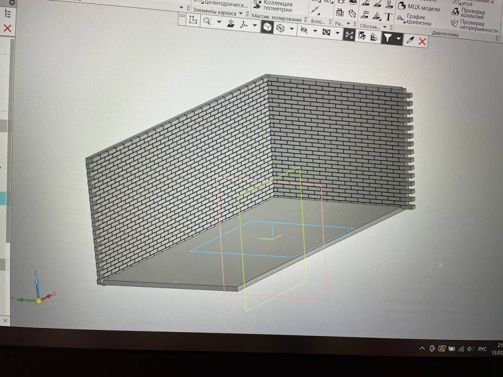The height and width of the screenshot is (377, 503).
Task: Switch to wireframe cube display mode
Action: 280,28
